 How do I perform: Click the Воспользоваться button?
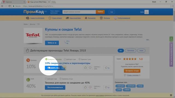[55, 87]
